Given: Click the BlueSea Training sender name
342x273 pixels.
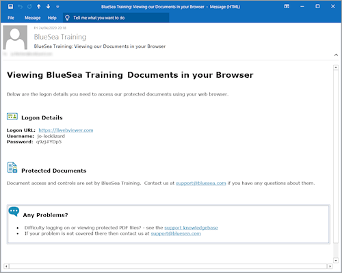Looking at the screenshot, I should click(x=60, y=37).
